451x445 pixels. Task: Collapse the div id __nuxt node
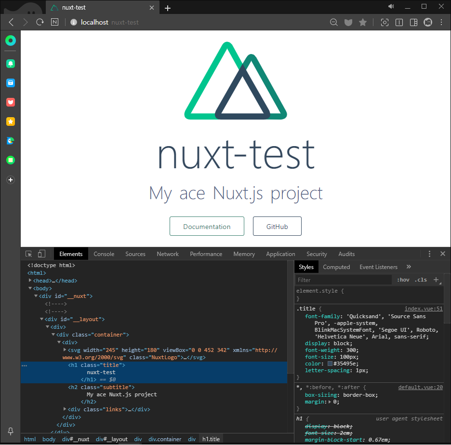coord(36,296)
